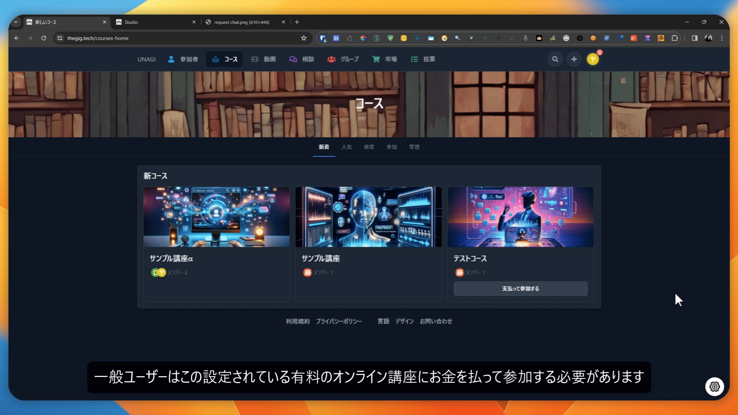Toggle the Chrome side panel button
This screenshot has height=415, width=738.
point(695,38)
